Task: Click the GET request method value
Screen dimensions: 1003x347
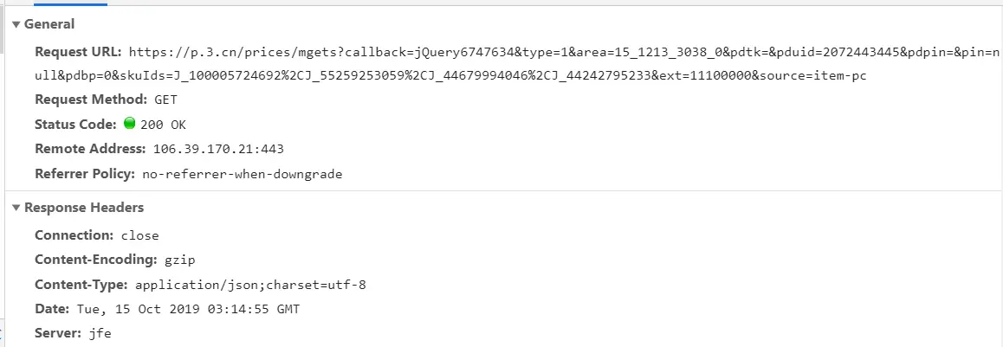Action: pos(165,100)
